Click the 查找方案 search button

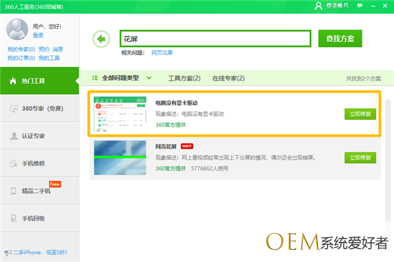coord(339,39)
